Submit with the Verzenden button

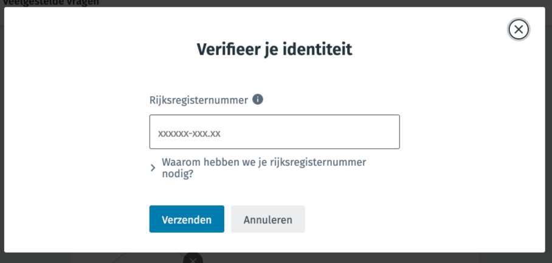point(187,219)
